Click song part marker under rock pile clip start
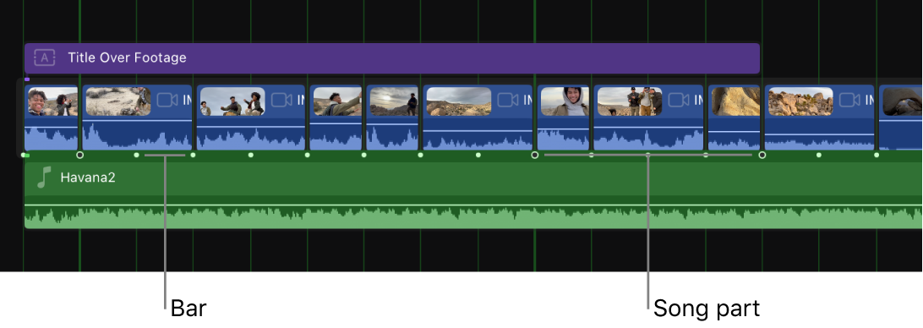The image size is (923, 328). 762,155
